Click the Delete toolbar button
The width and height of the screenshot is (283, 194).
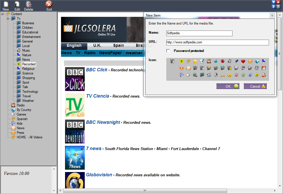[29, 6]
